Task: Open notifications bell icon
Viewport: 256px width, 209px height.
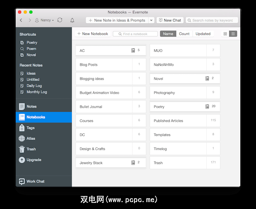Action: click(x=72, y=20)
